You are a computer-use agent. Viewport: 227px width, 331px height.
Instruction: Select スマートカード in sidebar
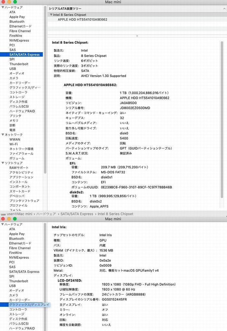(20, 191)
